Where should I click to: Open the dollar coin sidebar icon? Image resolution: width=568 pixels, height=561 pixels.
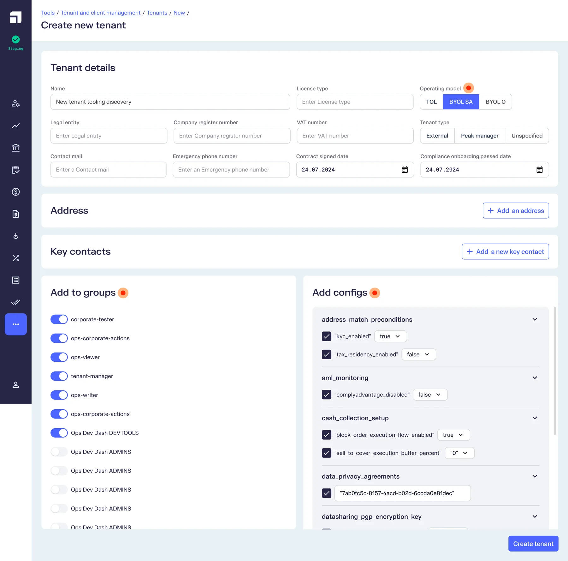[15, 192]
